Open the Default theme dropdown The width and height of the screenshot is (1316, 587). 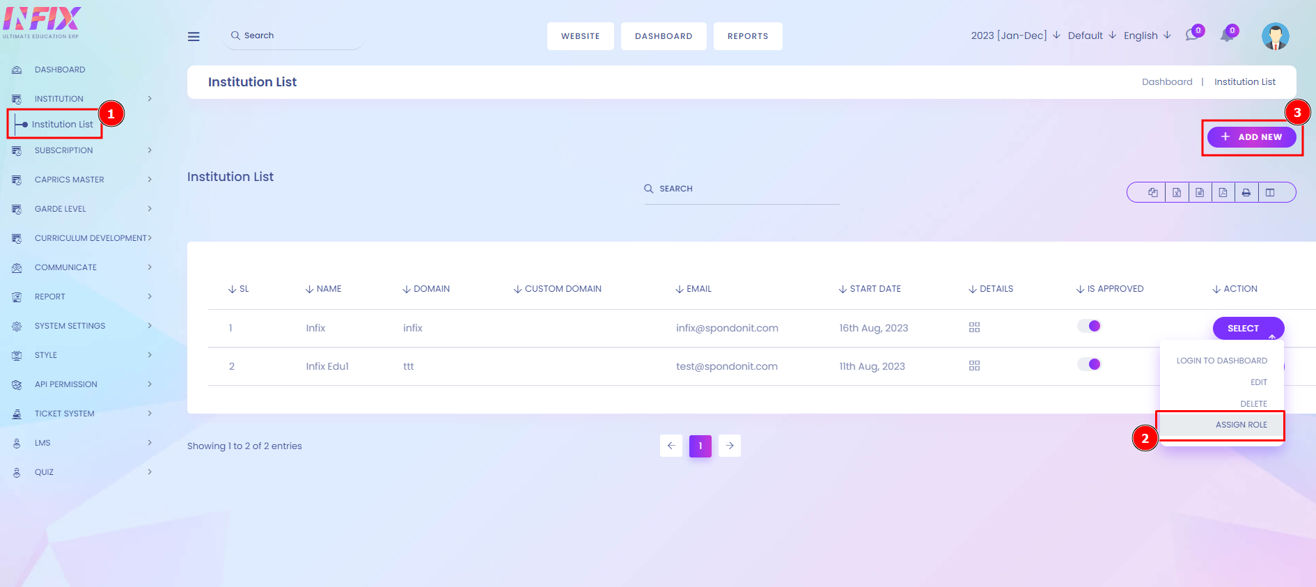coord(1092,36)
